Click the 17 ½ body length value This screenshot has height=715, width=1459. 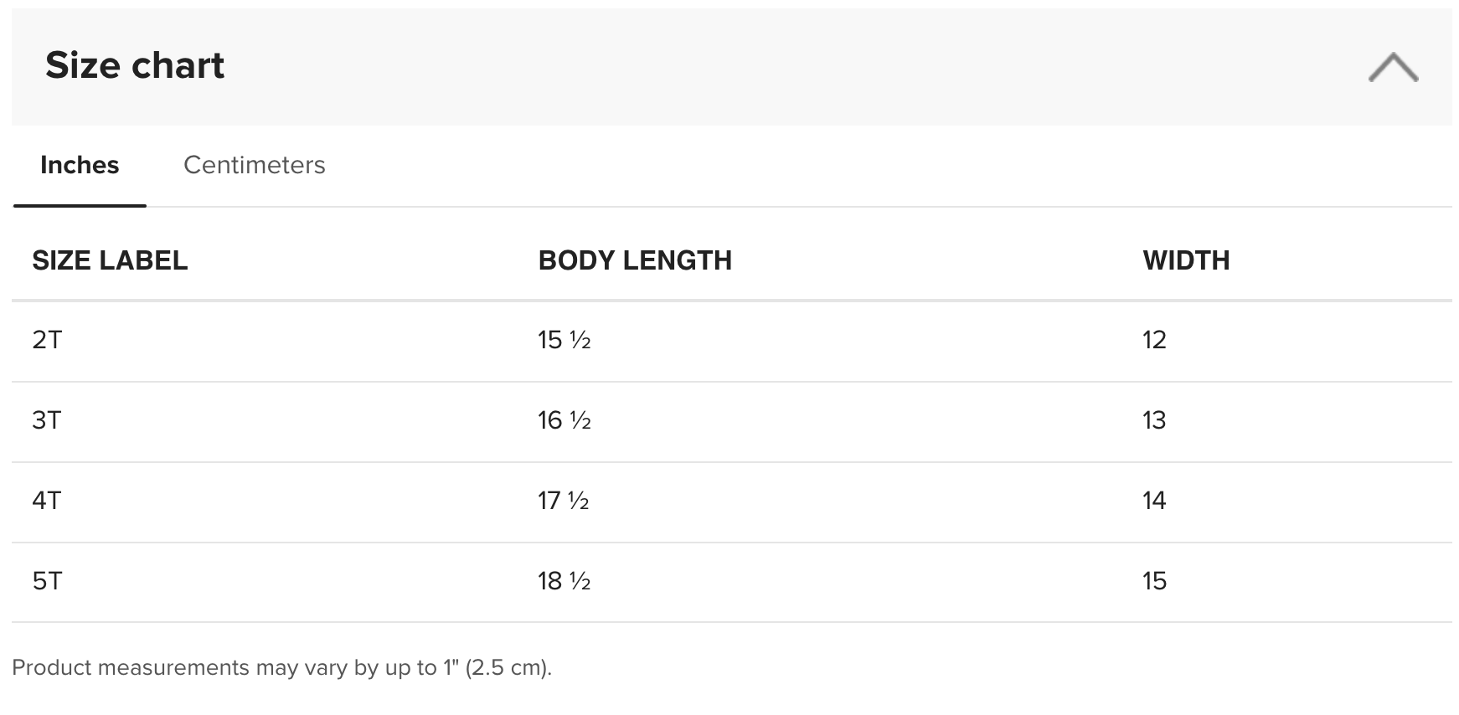(x=564, y=501)
